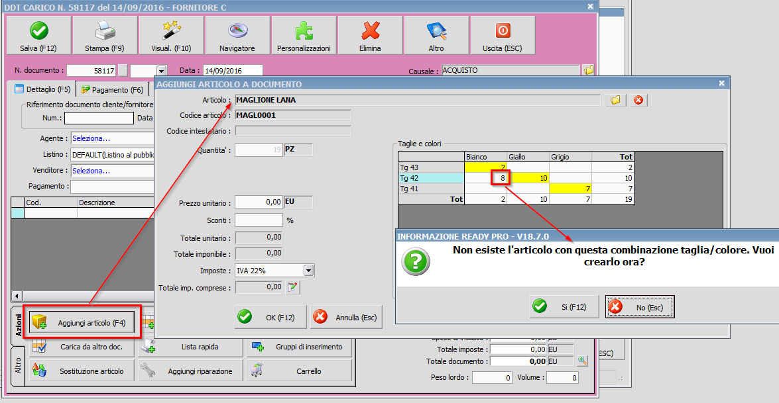Image resolution: width=779 pixels, height=403 pixels.
Task: Click the Grigio column header
Action: click(570, 157)
